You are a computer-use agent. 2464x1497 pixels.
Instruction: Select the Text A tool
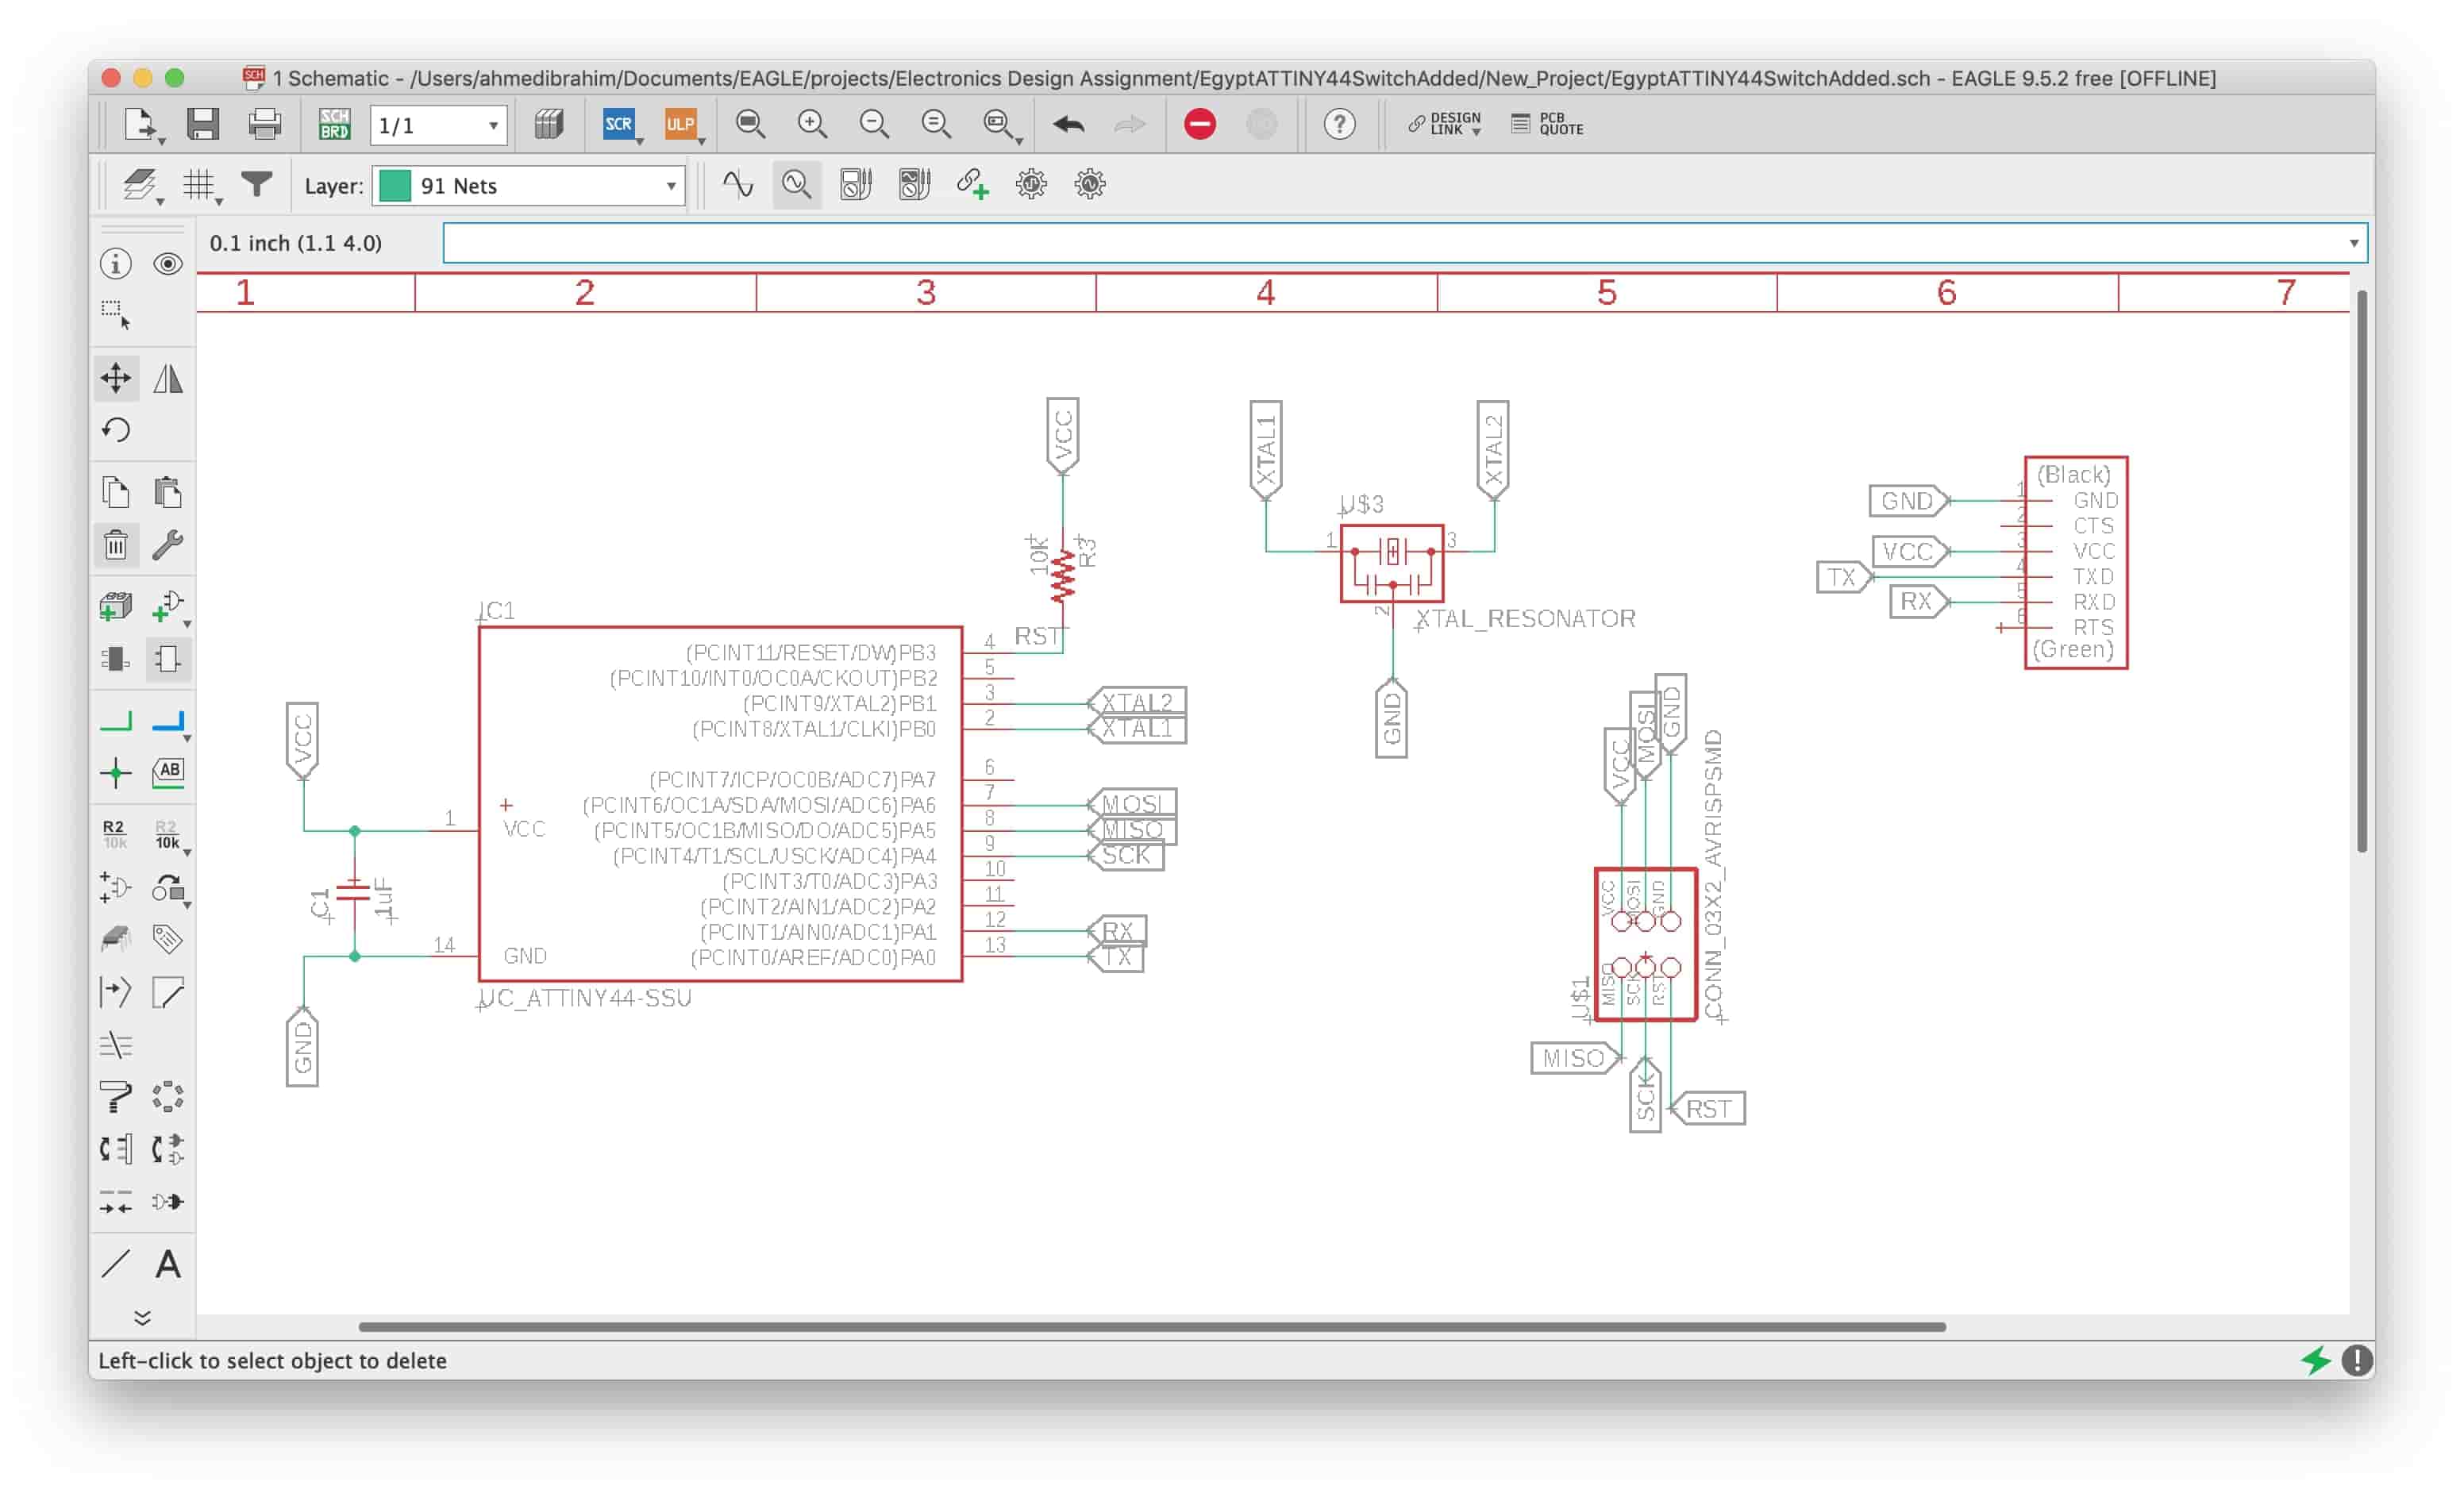point(168,1265)
